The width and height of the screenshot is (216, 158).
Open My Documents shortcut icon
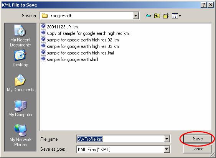pyautogui.click(x=20, y=83)
